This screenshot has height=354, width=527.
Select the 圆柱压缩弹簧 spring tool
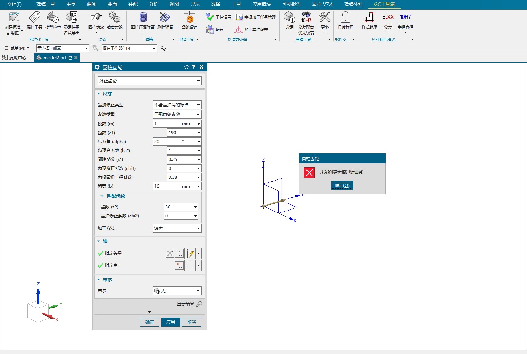point(143,18)
